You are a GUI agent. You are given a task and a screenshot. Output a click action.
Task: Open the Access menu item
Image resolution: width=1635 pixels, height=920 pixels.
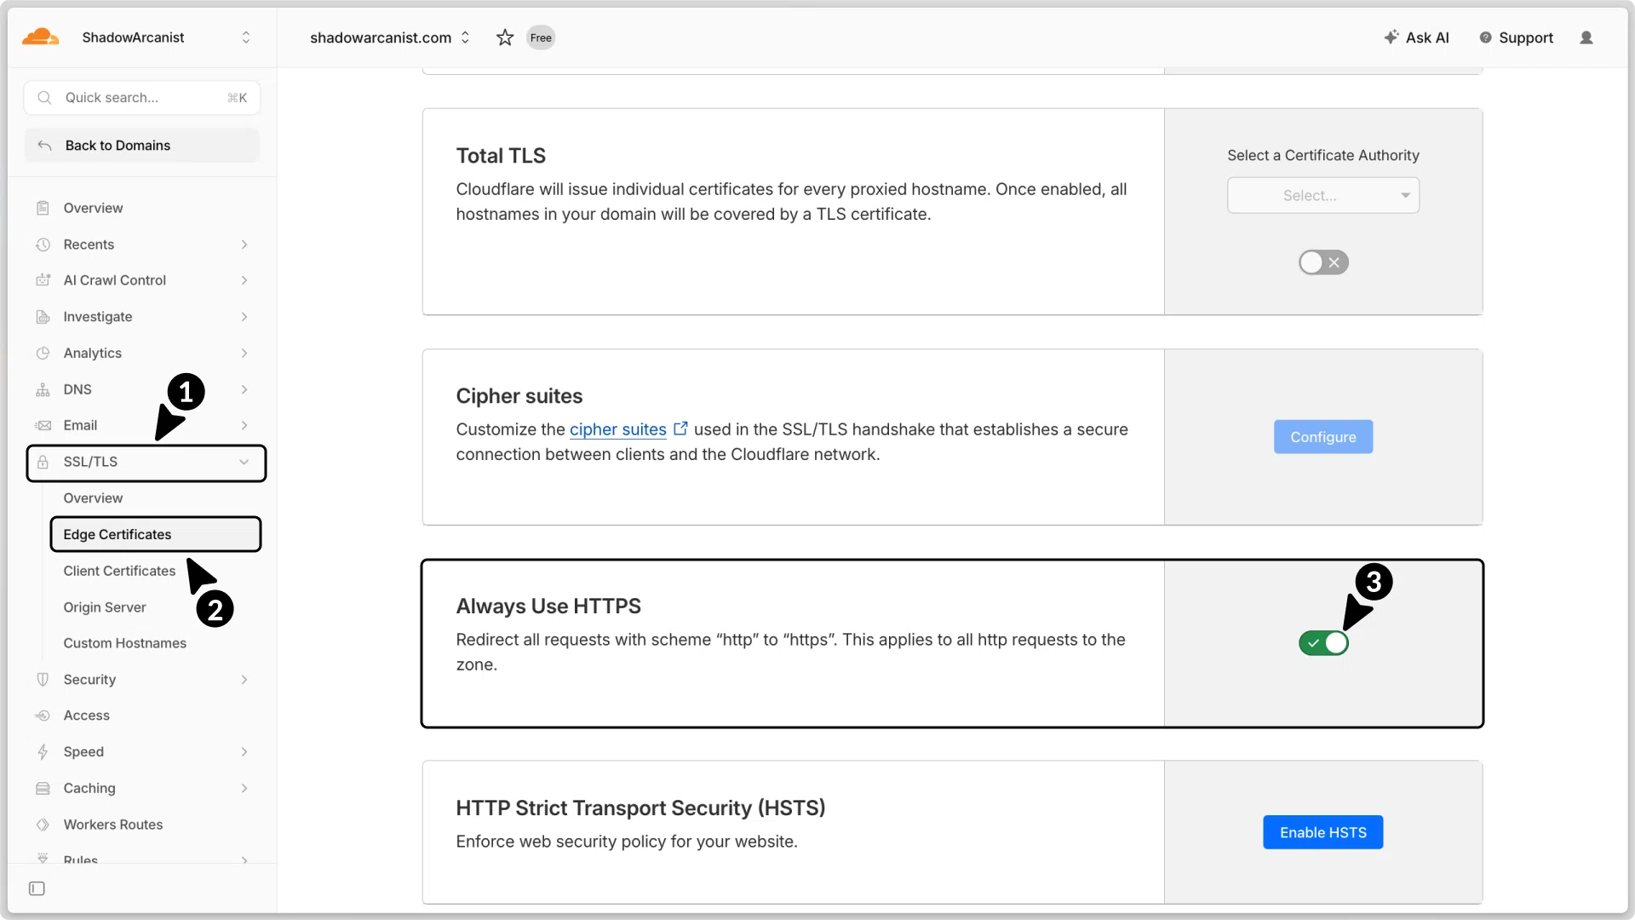87,716
